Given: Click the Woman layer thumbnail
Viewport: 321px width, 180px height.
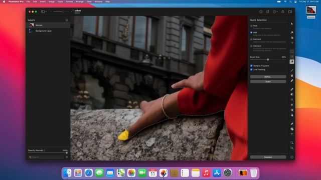Looking at the screenshot, I should [x=31, y=25].
